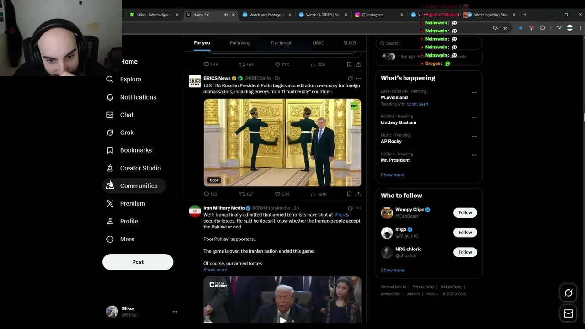Open options for #LoveIsland trend
The image size is (585, 329).
tap(474, 92)
